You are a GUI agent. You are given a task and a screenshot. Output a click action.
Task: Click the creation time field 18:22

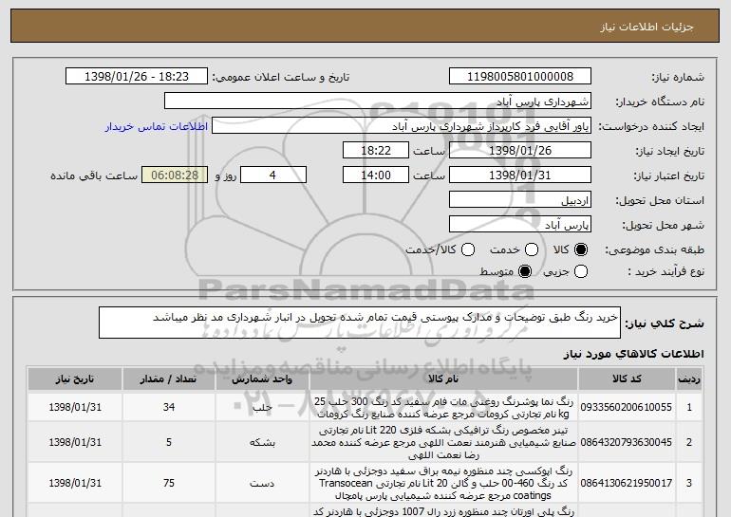[376, 151]
